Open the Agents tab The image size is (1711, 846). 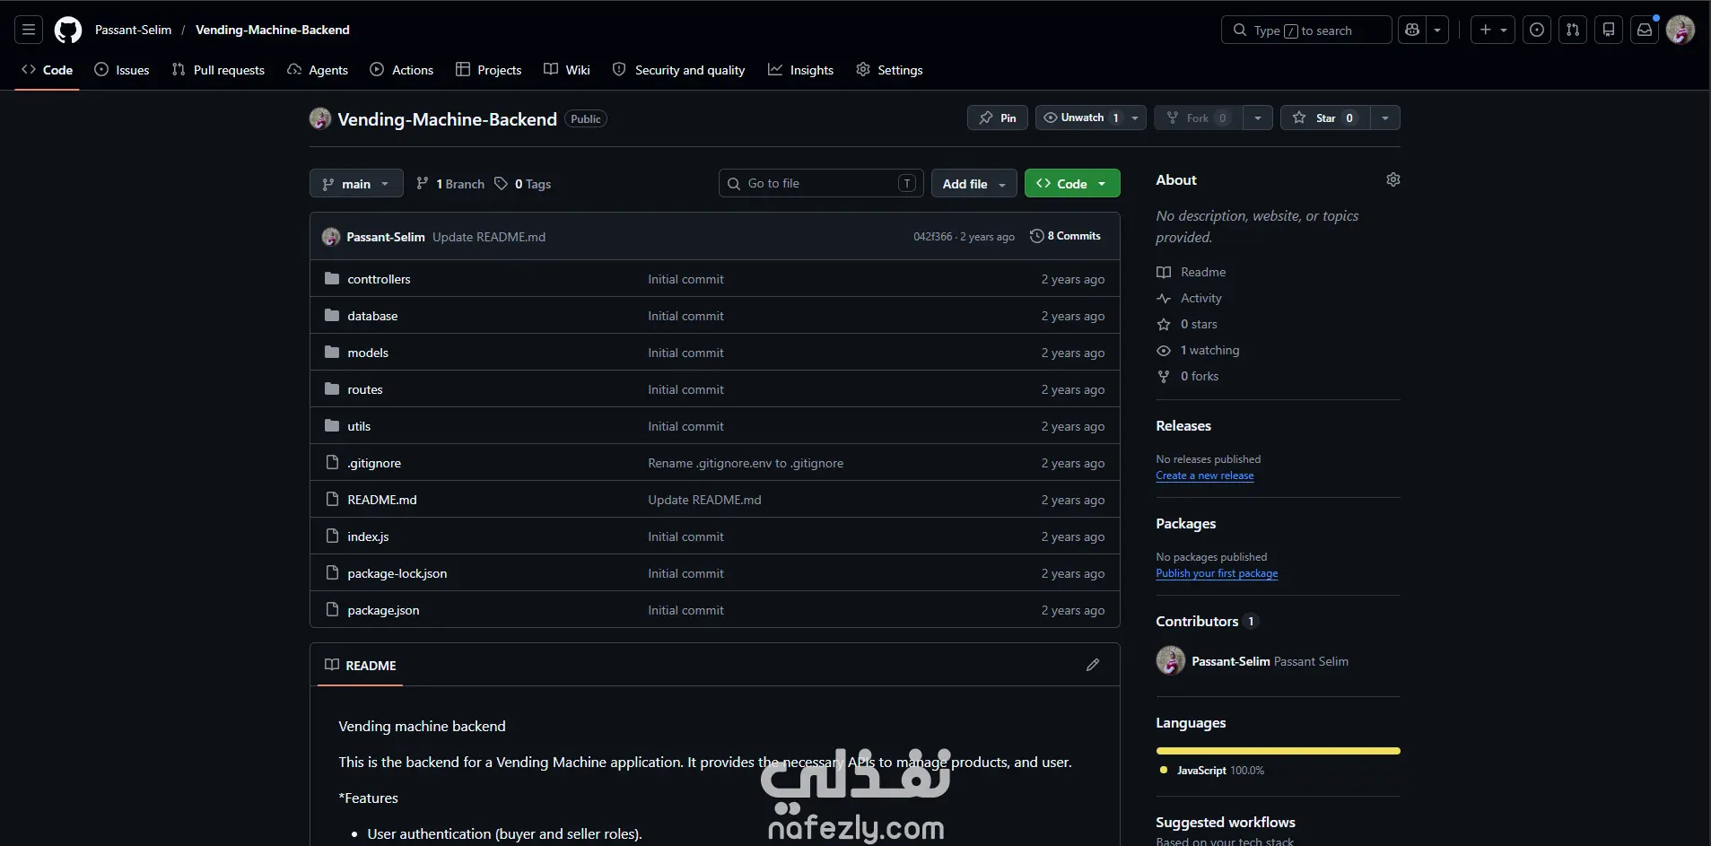click(x=318, y=70)
